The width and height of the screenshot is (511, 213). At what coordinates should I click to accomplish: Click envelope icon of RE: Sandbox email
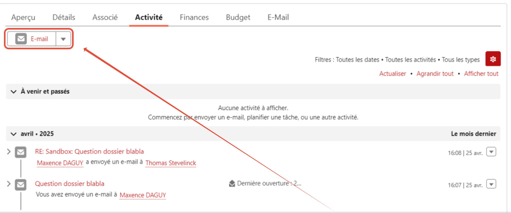tap(21, 152)
